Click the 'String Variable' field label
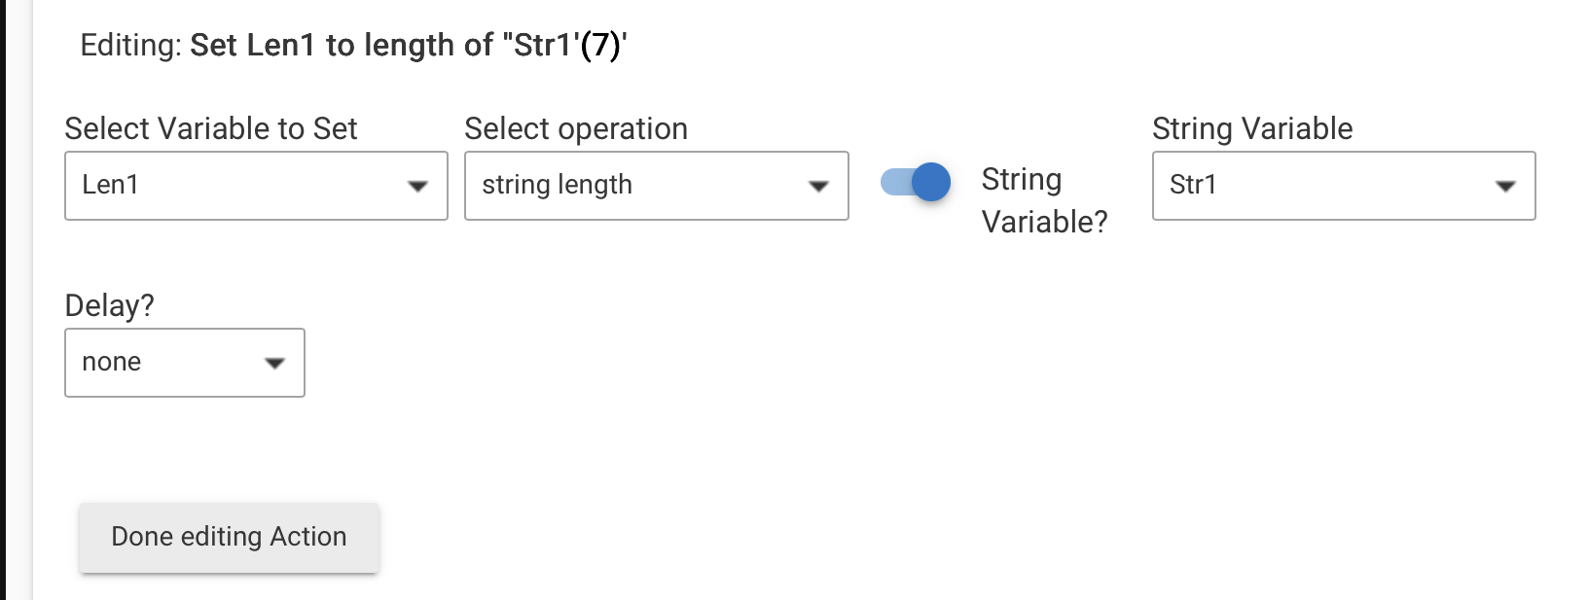 coord(1252,128)
